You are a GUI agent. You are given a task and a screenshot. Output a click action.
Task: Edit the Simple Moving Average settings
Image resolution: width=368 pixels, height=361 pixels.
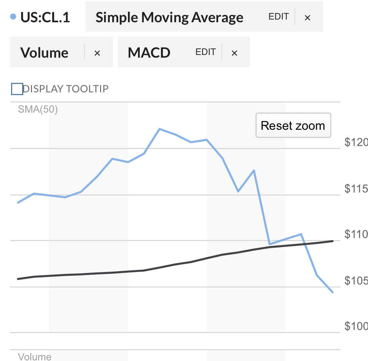(x=278, y=17)
